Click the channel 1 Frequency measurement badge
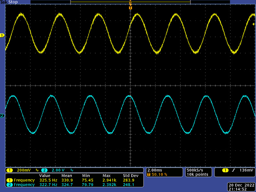The height and width of the screenshot is (192, 256). [9, 180]
